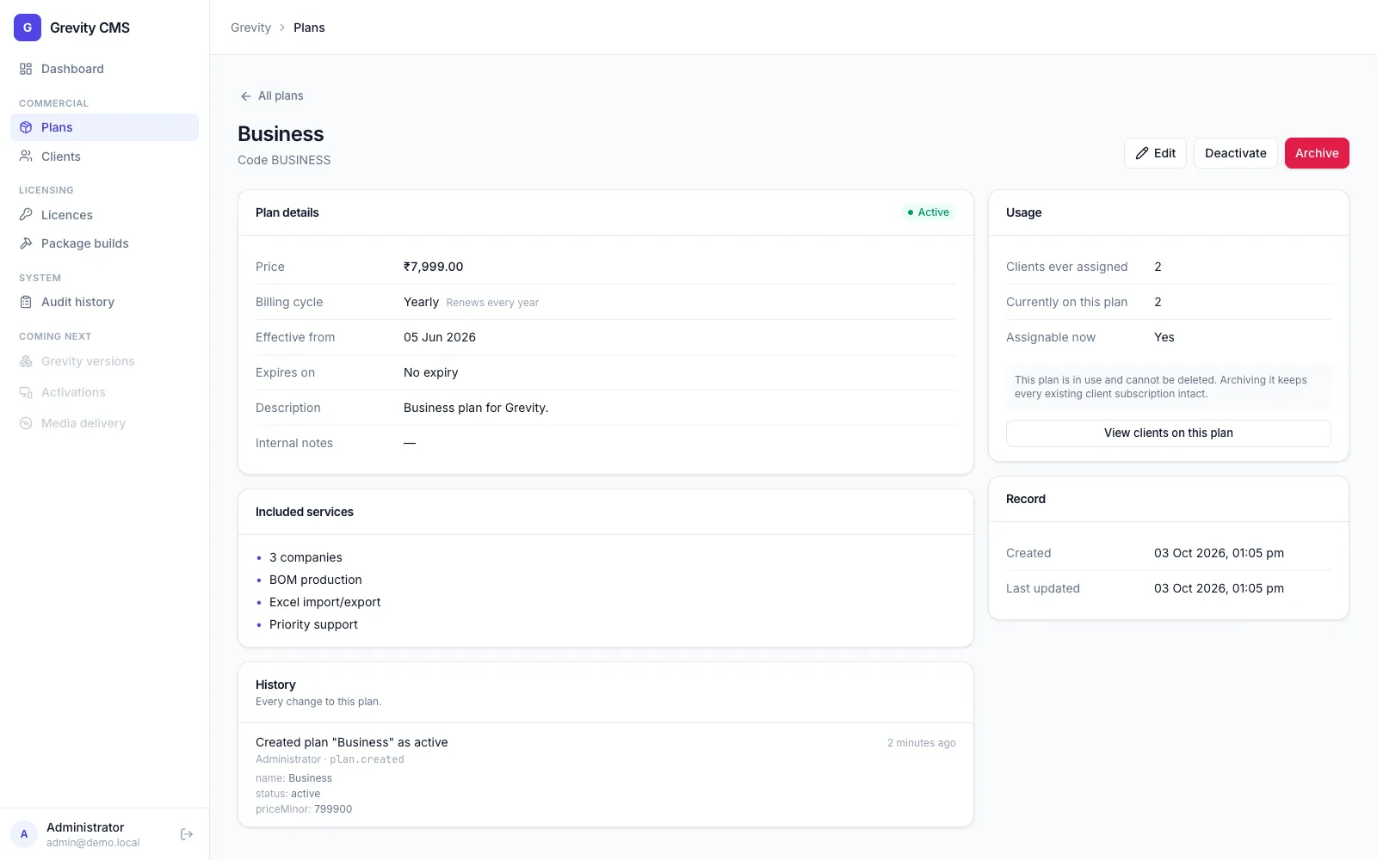Click the Business page heading
1377x860 pixels.
click(x=281, y=134)
